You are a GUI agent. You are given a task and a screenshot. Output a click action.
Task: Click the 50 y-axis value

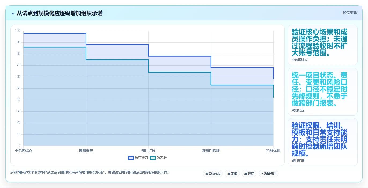[19, 88]
